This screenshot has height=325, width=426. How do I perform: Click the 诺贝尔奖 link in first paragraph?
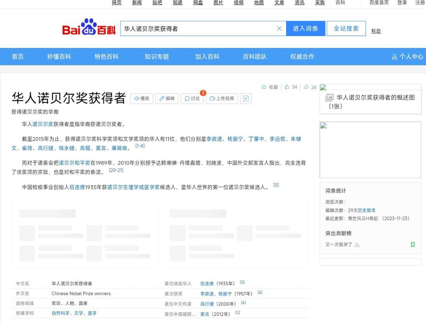click(x=43, y=124)
